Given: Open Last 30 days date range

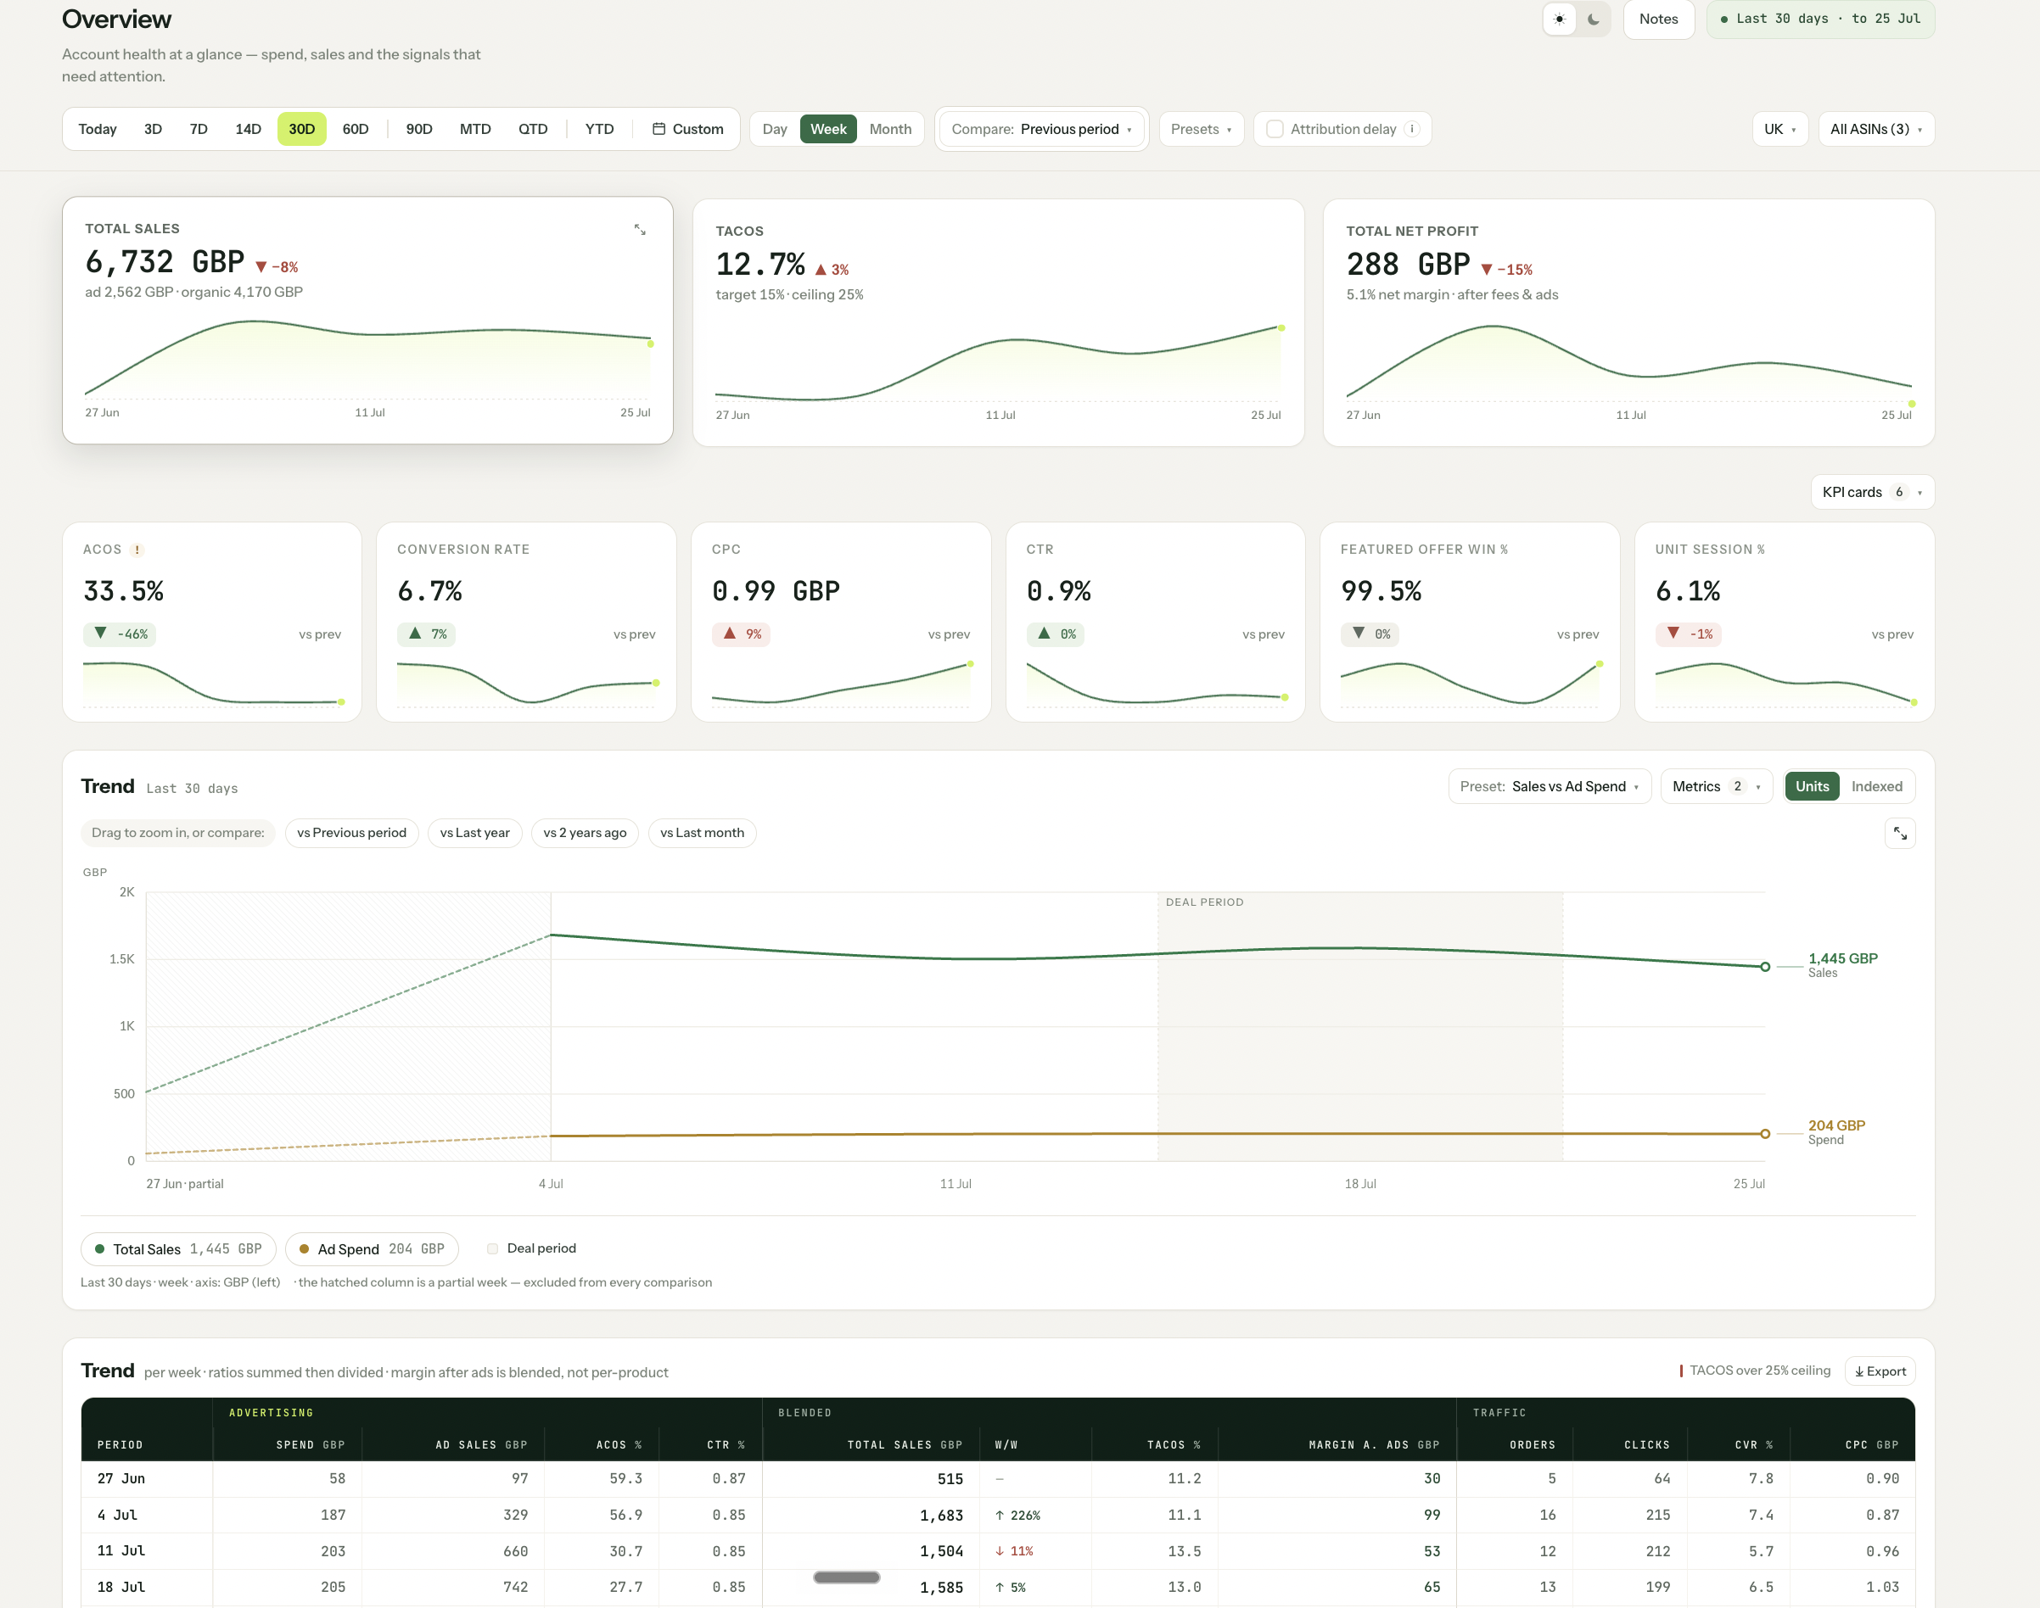Looking at the screenshot, I should 1819,19.
